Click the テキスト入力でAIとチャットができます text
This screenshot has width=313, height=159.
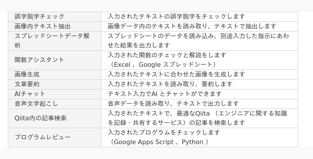coord(165,94)
